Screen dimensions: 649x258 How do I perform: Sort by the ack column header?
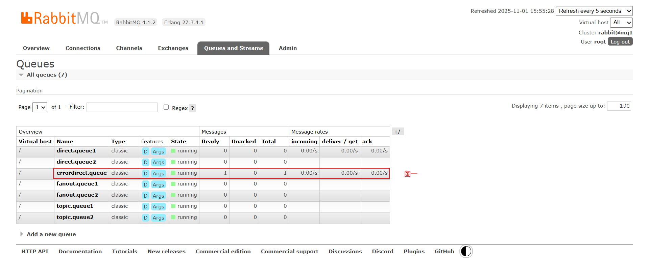click(x=367, y=142)
